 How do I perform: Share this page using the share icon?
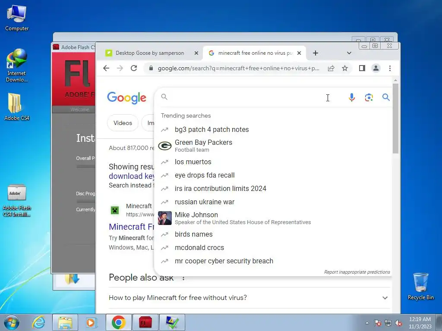pos(331,68)
